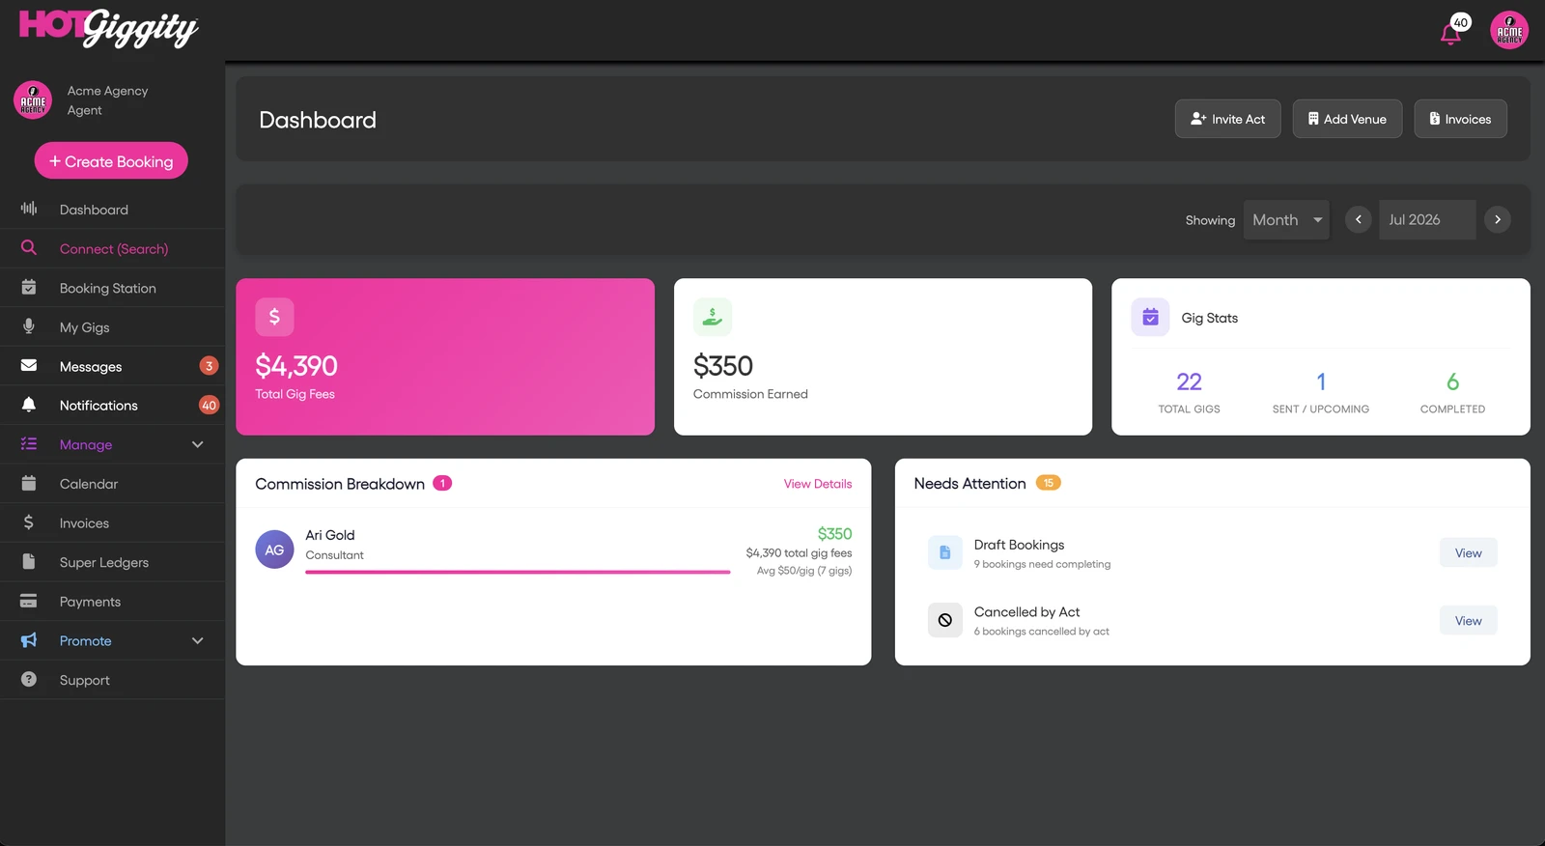Viewport: 1545px width, 846px height.
Task: Click the Invoices button in the header
Action: pyautogui.click(x=1460, y=119)
